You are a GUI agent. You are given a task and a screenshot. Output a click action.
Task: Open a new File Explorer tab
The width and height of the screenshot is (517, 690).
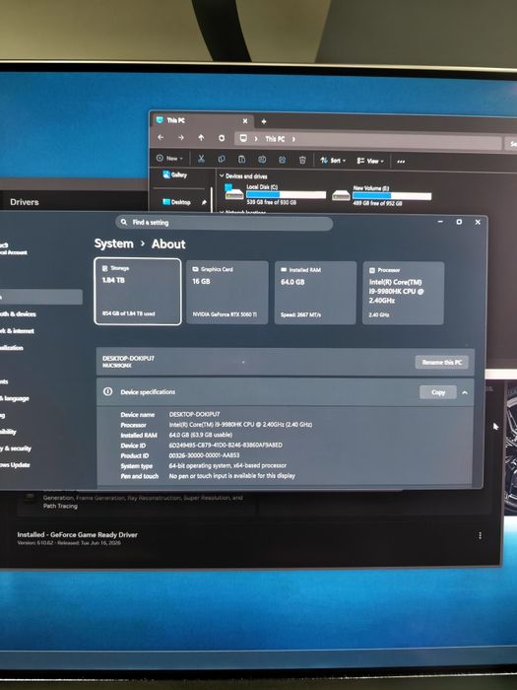tap(264, 121)
